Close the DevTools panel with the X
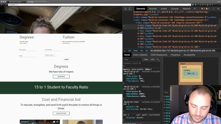This screenshot has width=221, height=124. coord(218,9)
